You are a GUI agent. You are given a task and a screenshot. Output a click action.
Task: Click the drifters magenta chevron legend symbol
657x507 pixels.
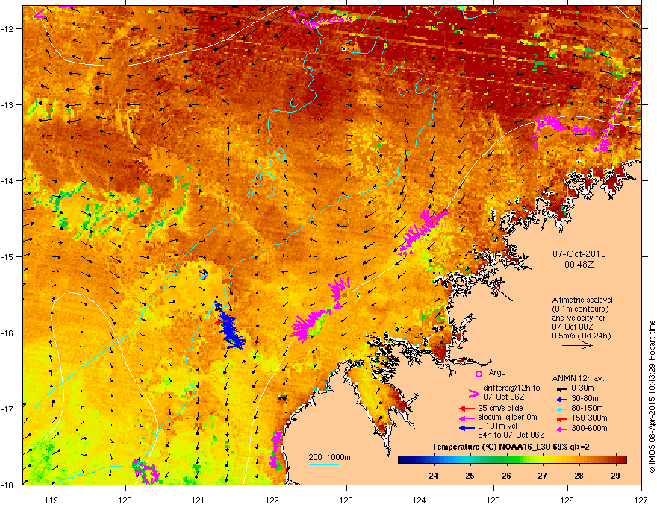pos(473,394)
